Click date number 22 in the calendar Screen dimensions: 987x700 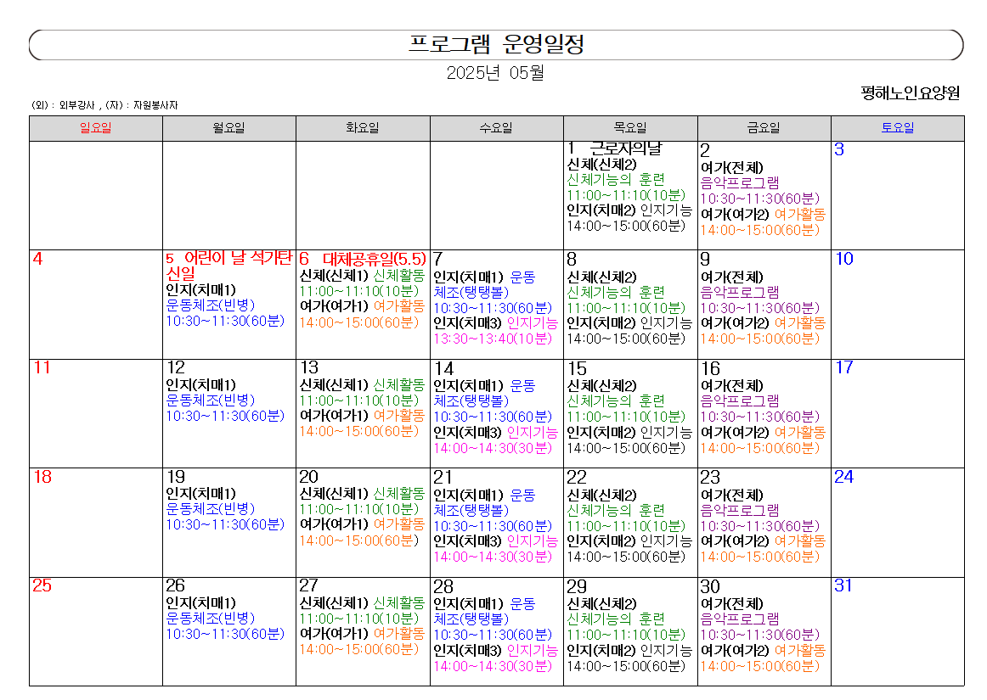pyautogui.click(x=577, y=478)
